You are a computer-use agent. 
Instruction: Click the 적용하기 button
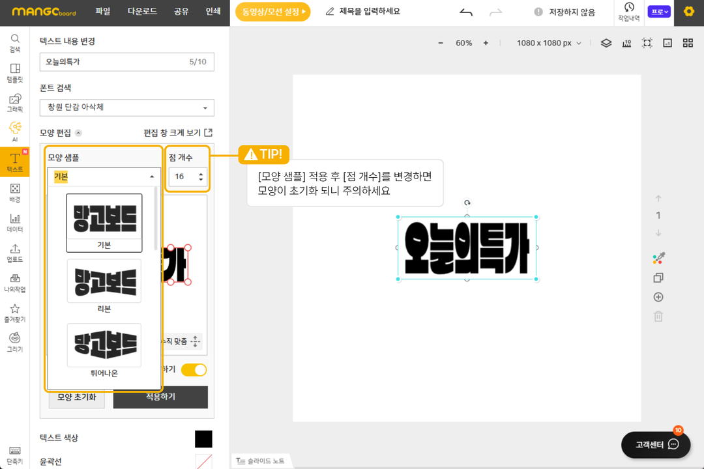tap(160, 397)
